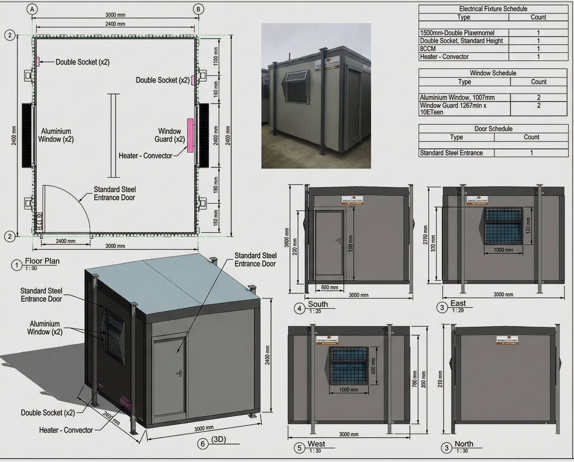574x462 pixels.
Task: Click the Window Schedule title row
Action: tap(493, 73)
